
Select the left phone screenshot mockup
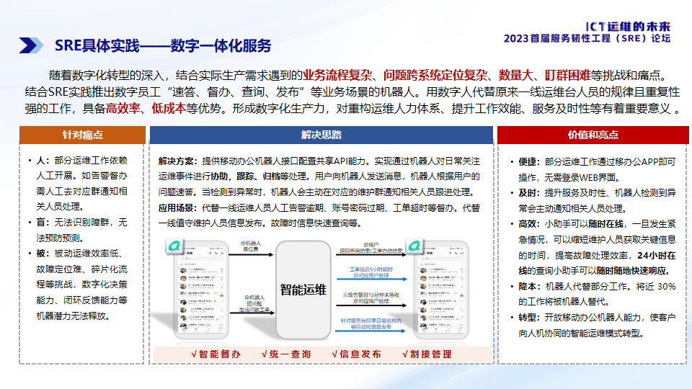pos(201,290)
